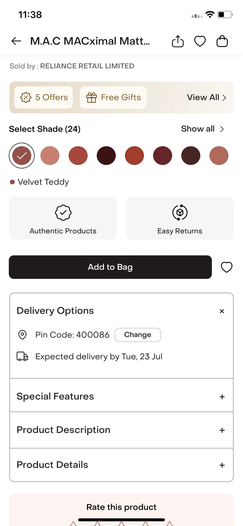This screenshot has height=526, width=243.
Task: Tap the Add to Bag button
Action: pos(110,267)
